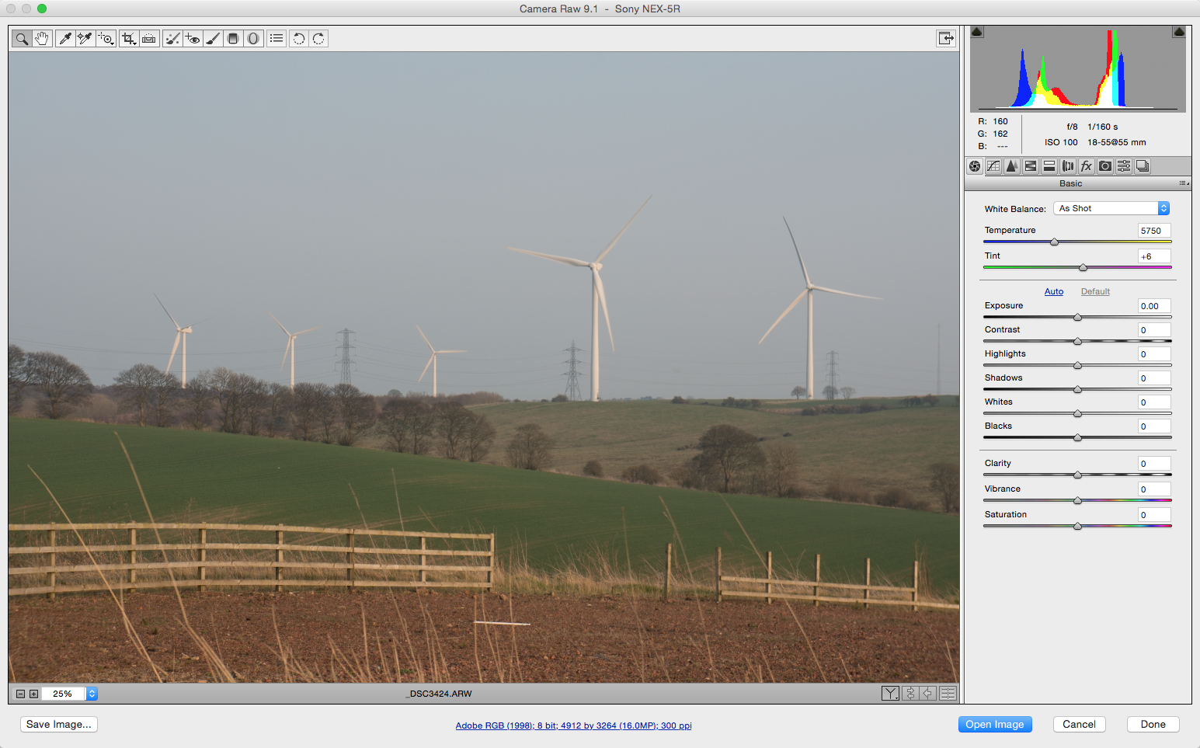
Task: Zoom in with the plus button
Action: tap(33, 694)
